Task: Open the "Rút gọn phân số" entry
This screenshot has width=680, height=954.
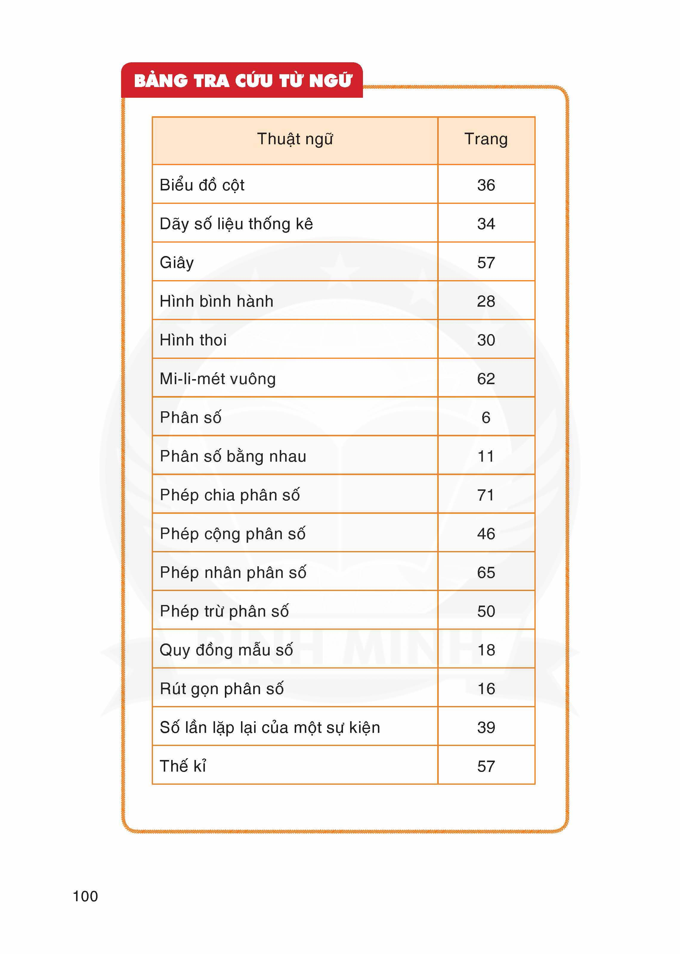Action: pyautogui.click(x=222, y=689)
